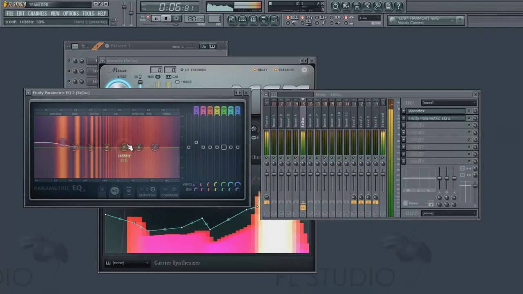Click the 3xOsc track volume fader
Viewport: 523px width, 294px height.
pyautogui.click(x=303, y=174)
